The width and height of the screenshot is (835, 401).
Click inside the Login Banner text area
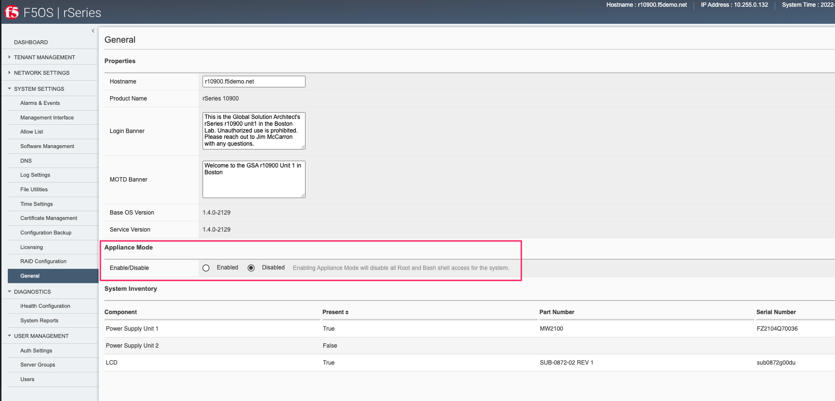point(254,131)
